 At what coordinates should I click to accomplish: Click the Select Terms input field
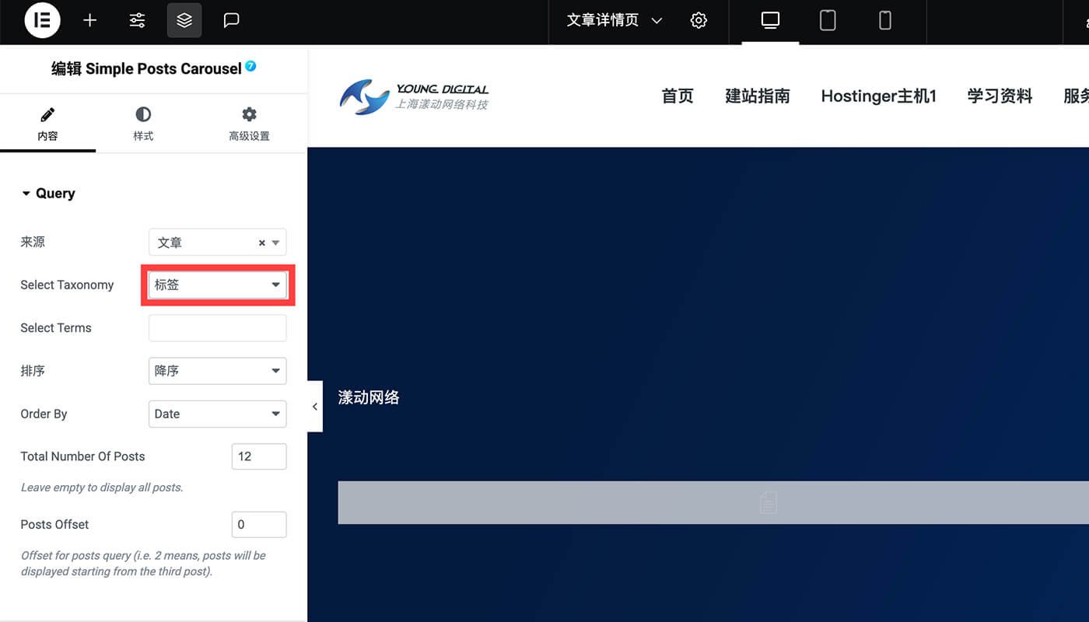point(217,328)
